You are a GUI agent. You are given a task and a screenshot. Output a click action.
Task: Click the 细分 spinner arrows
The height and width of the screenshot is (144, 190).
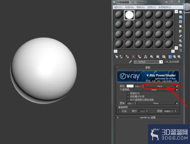(x=147, y=111)
